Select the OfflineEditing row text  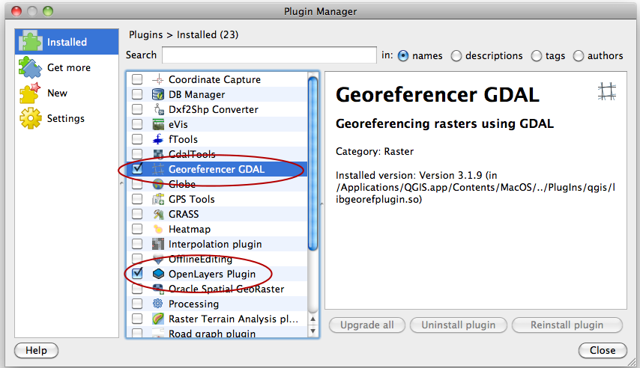coord(200,260)
